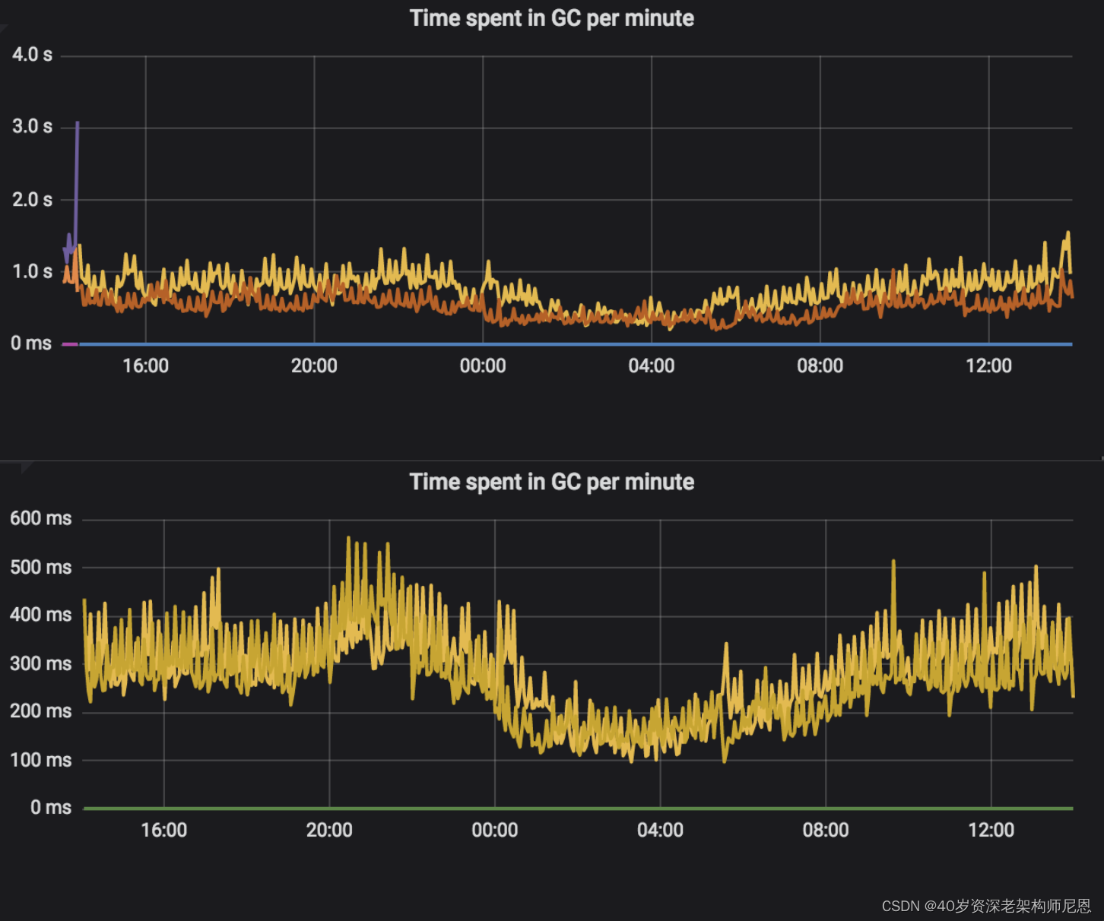This screenshot has height=921, width=1104.
Task: Click the 16:00 time label in the bottom chart
Action: tap(164, 830)
